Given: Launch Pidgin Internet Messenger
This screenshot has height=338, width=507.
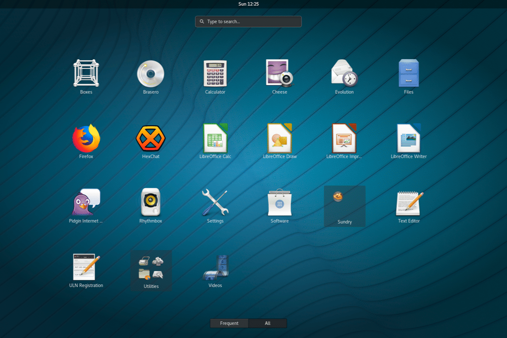Looking at the screenshot, I should [x=86, y=202].
